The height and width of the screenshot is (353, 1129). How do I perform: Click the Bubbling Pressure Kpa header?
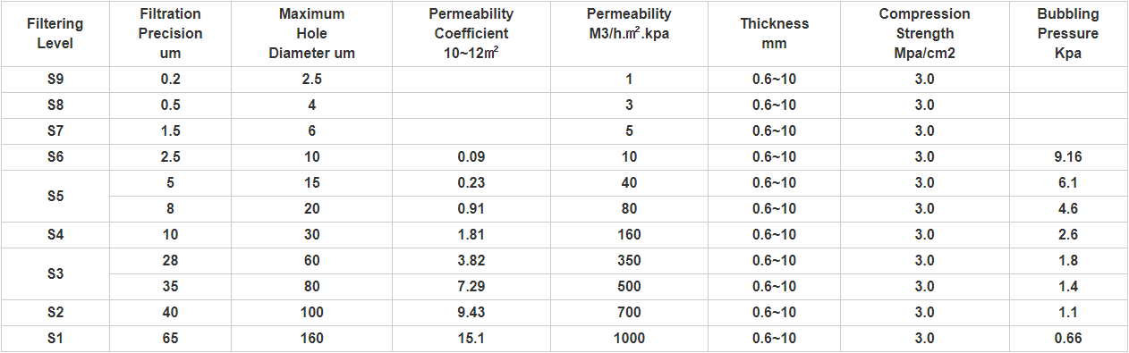coord(1068,34)
